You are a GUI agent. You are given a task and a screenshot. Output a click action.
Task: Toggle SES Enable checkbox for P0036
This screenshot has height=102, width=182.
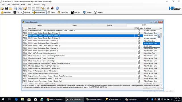(138, 36)
